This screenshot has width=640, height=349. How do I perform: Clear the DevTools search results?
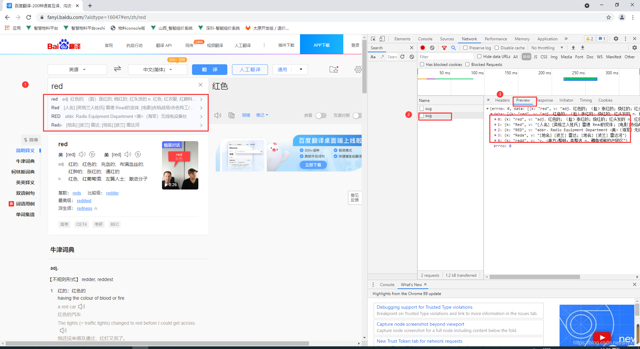pyautogui.click(x=412, y=57)
